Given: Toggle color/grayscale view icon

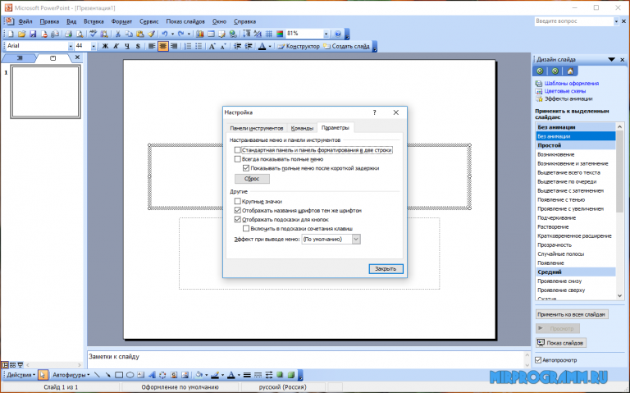Looking at the screenshot, I should pyautogui.click(x=280, y=34).
